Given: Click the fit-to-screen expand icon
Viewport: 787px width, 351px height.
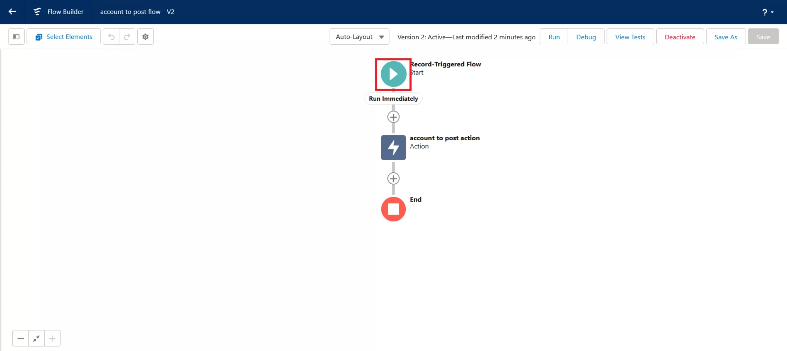Looking at the screenshot, I should (36, 338).
